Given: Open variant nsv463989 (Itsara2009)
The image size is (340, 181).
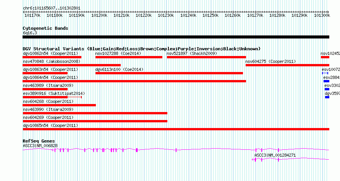Looking at the screenshot, I should click(x=48, y=85).
